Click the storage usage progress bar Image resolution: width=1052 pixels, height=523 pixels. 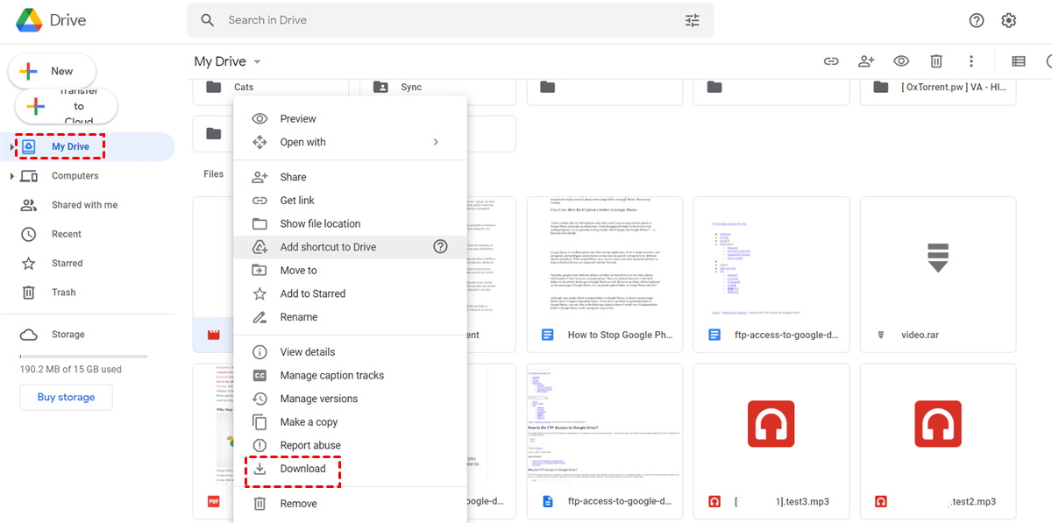point(83,357)
